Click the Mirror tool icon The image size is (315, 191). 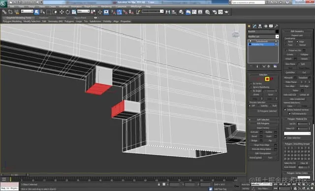(168, 12)
